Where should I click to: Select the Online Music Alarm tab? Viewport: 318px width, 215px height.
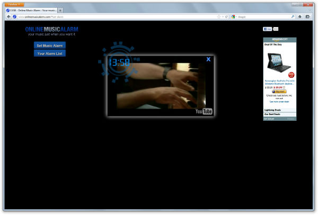pyautogui.click(x=31, y=11)
